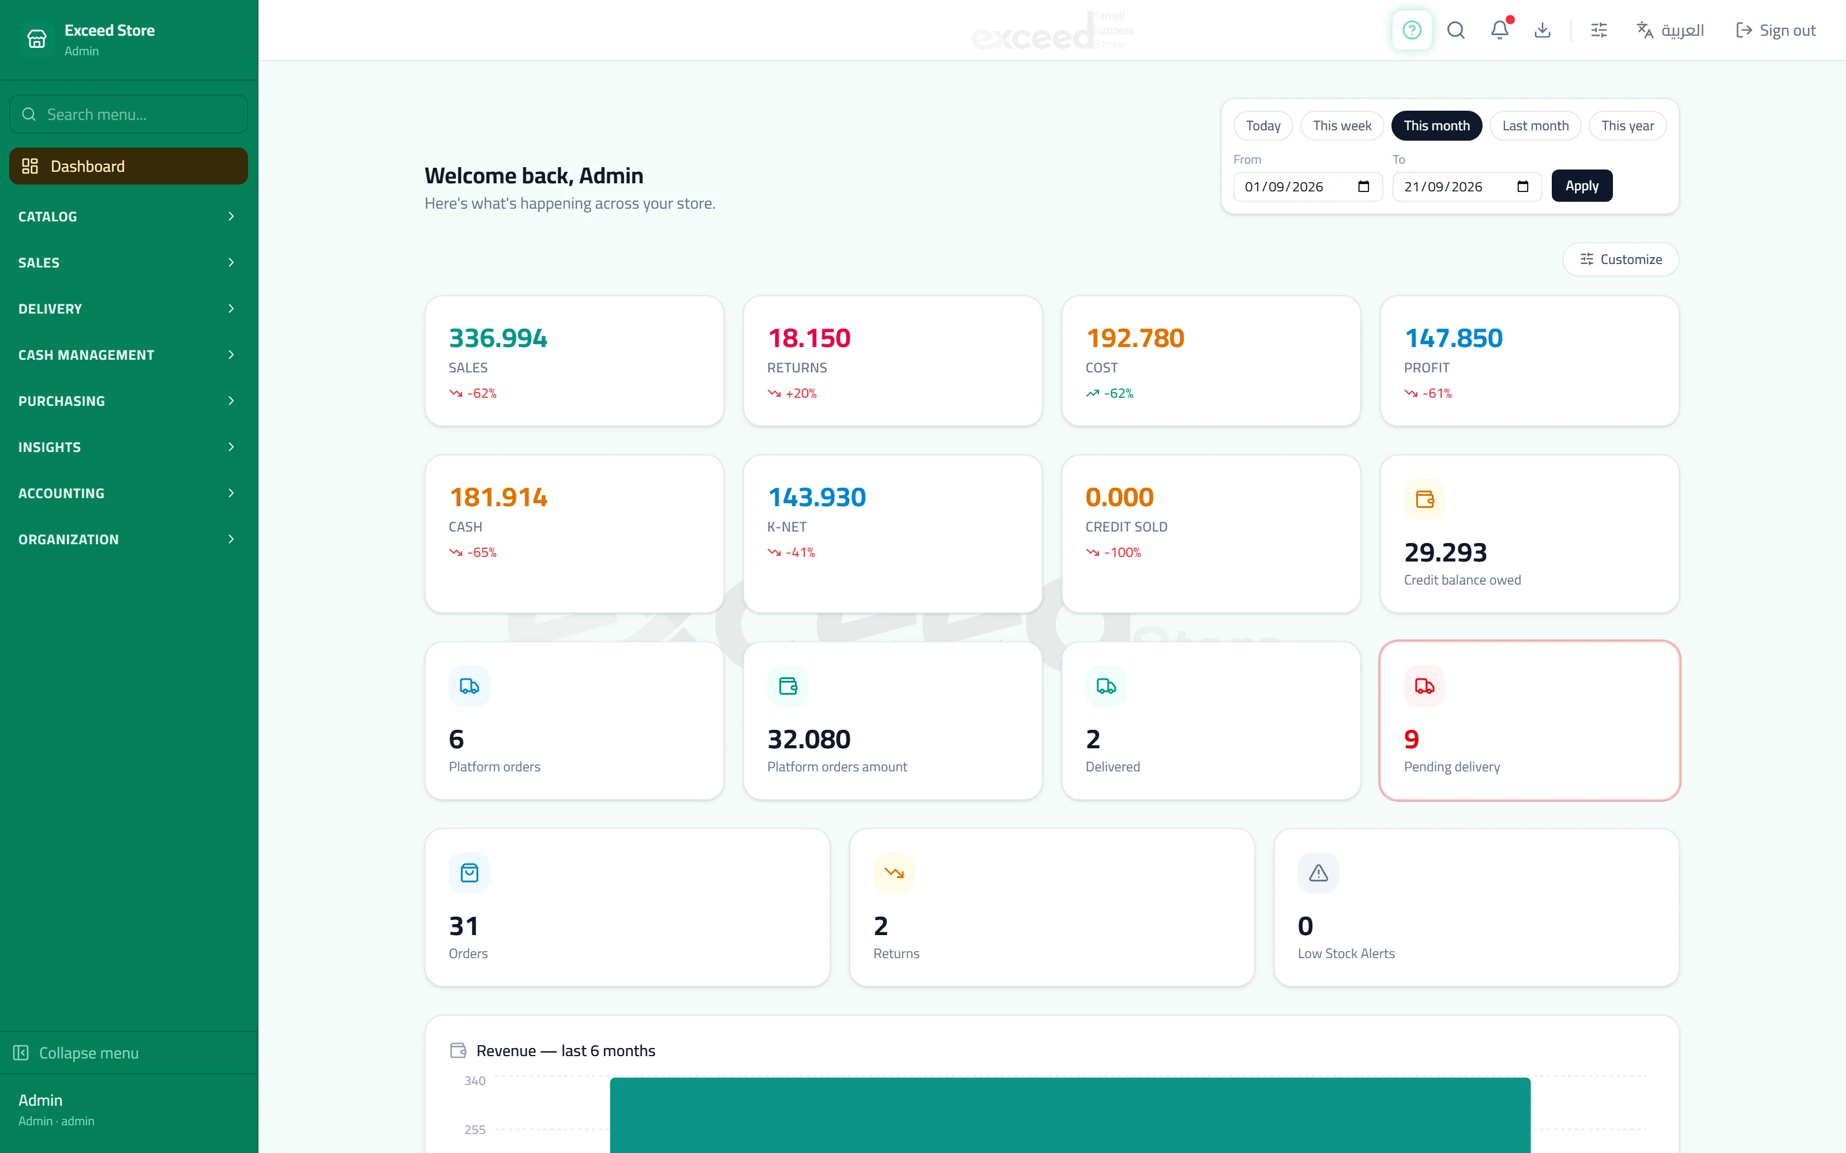1846x1153 pixels.
Task: Expand the CATALOG menu section
Action: (128, 217)
